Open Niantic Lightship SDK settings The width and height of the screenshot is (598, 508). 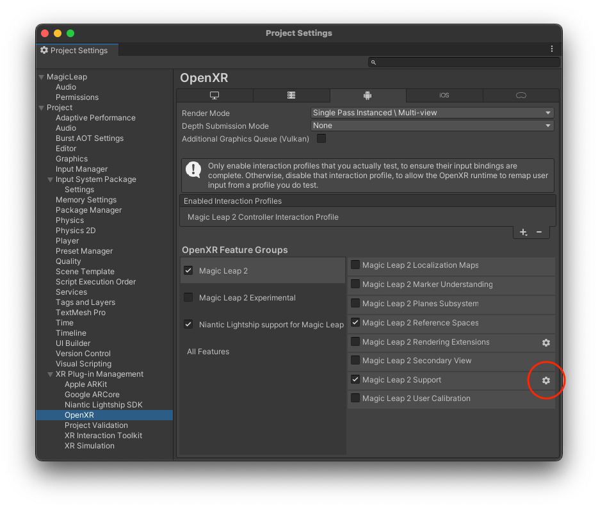(x=103, y=405)
